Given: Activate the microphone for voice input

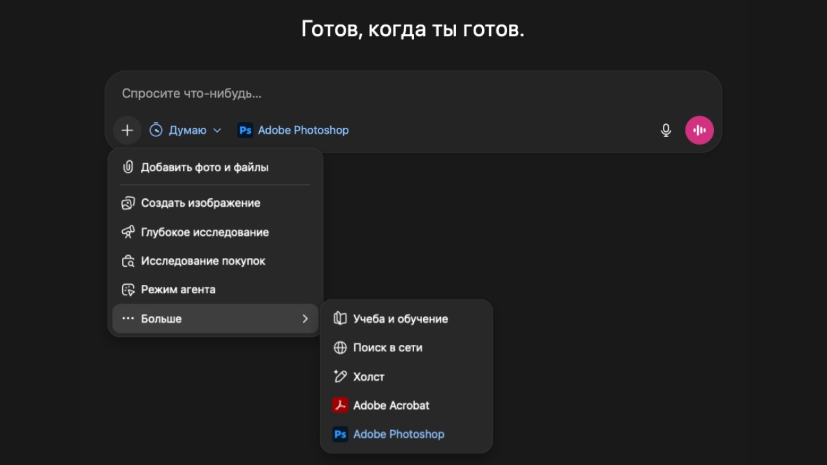Looking at the screenshot, I should [x=665, y=130].
